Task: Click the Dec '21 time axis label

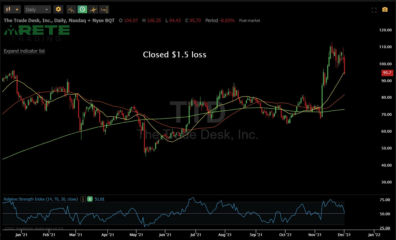Action: point(344,235)
